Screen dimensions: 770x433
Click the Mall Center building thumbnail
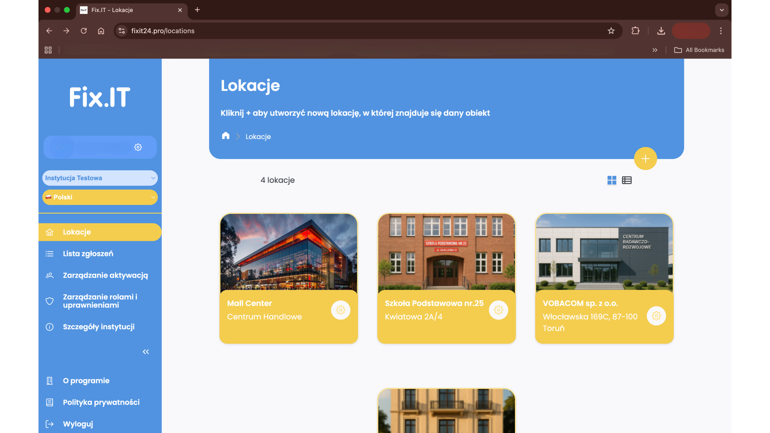(288, 252)
